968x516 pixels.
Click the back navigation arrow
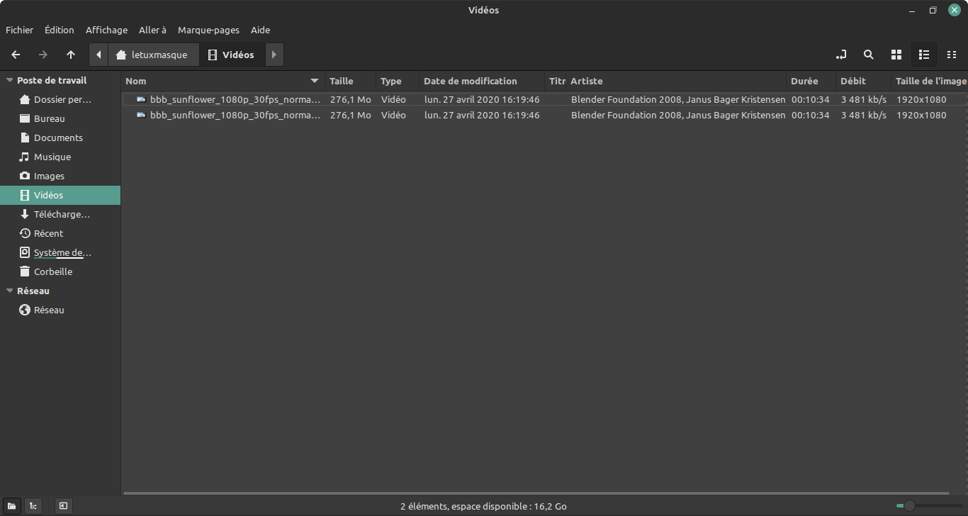16,55
